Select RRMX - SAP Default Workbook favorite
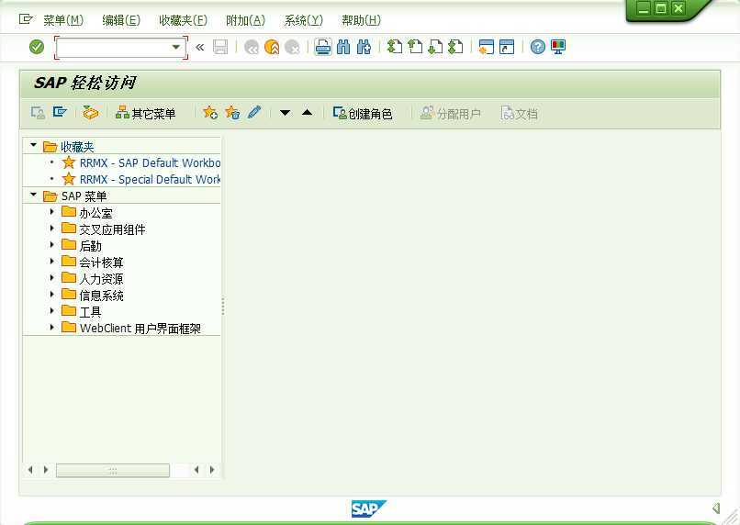The image size is (740, 525). [x=150, y=163]
